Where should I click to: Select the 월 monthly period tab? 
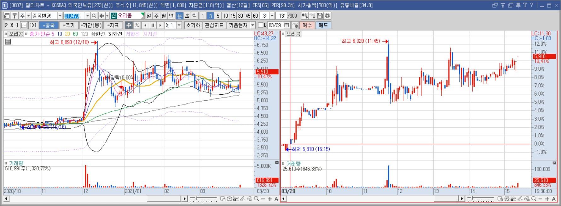click(x=164, y=16)
